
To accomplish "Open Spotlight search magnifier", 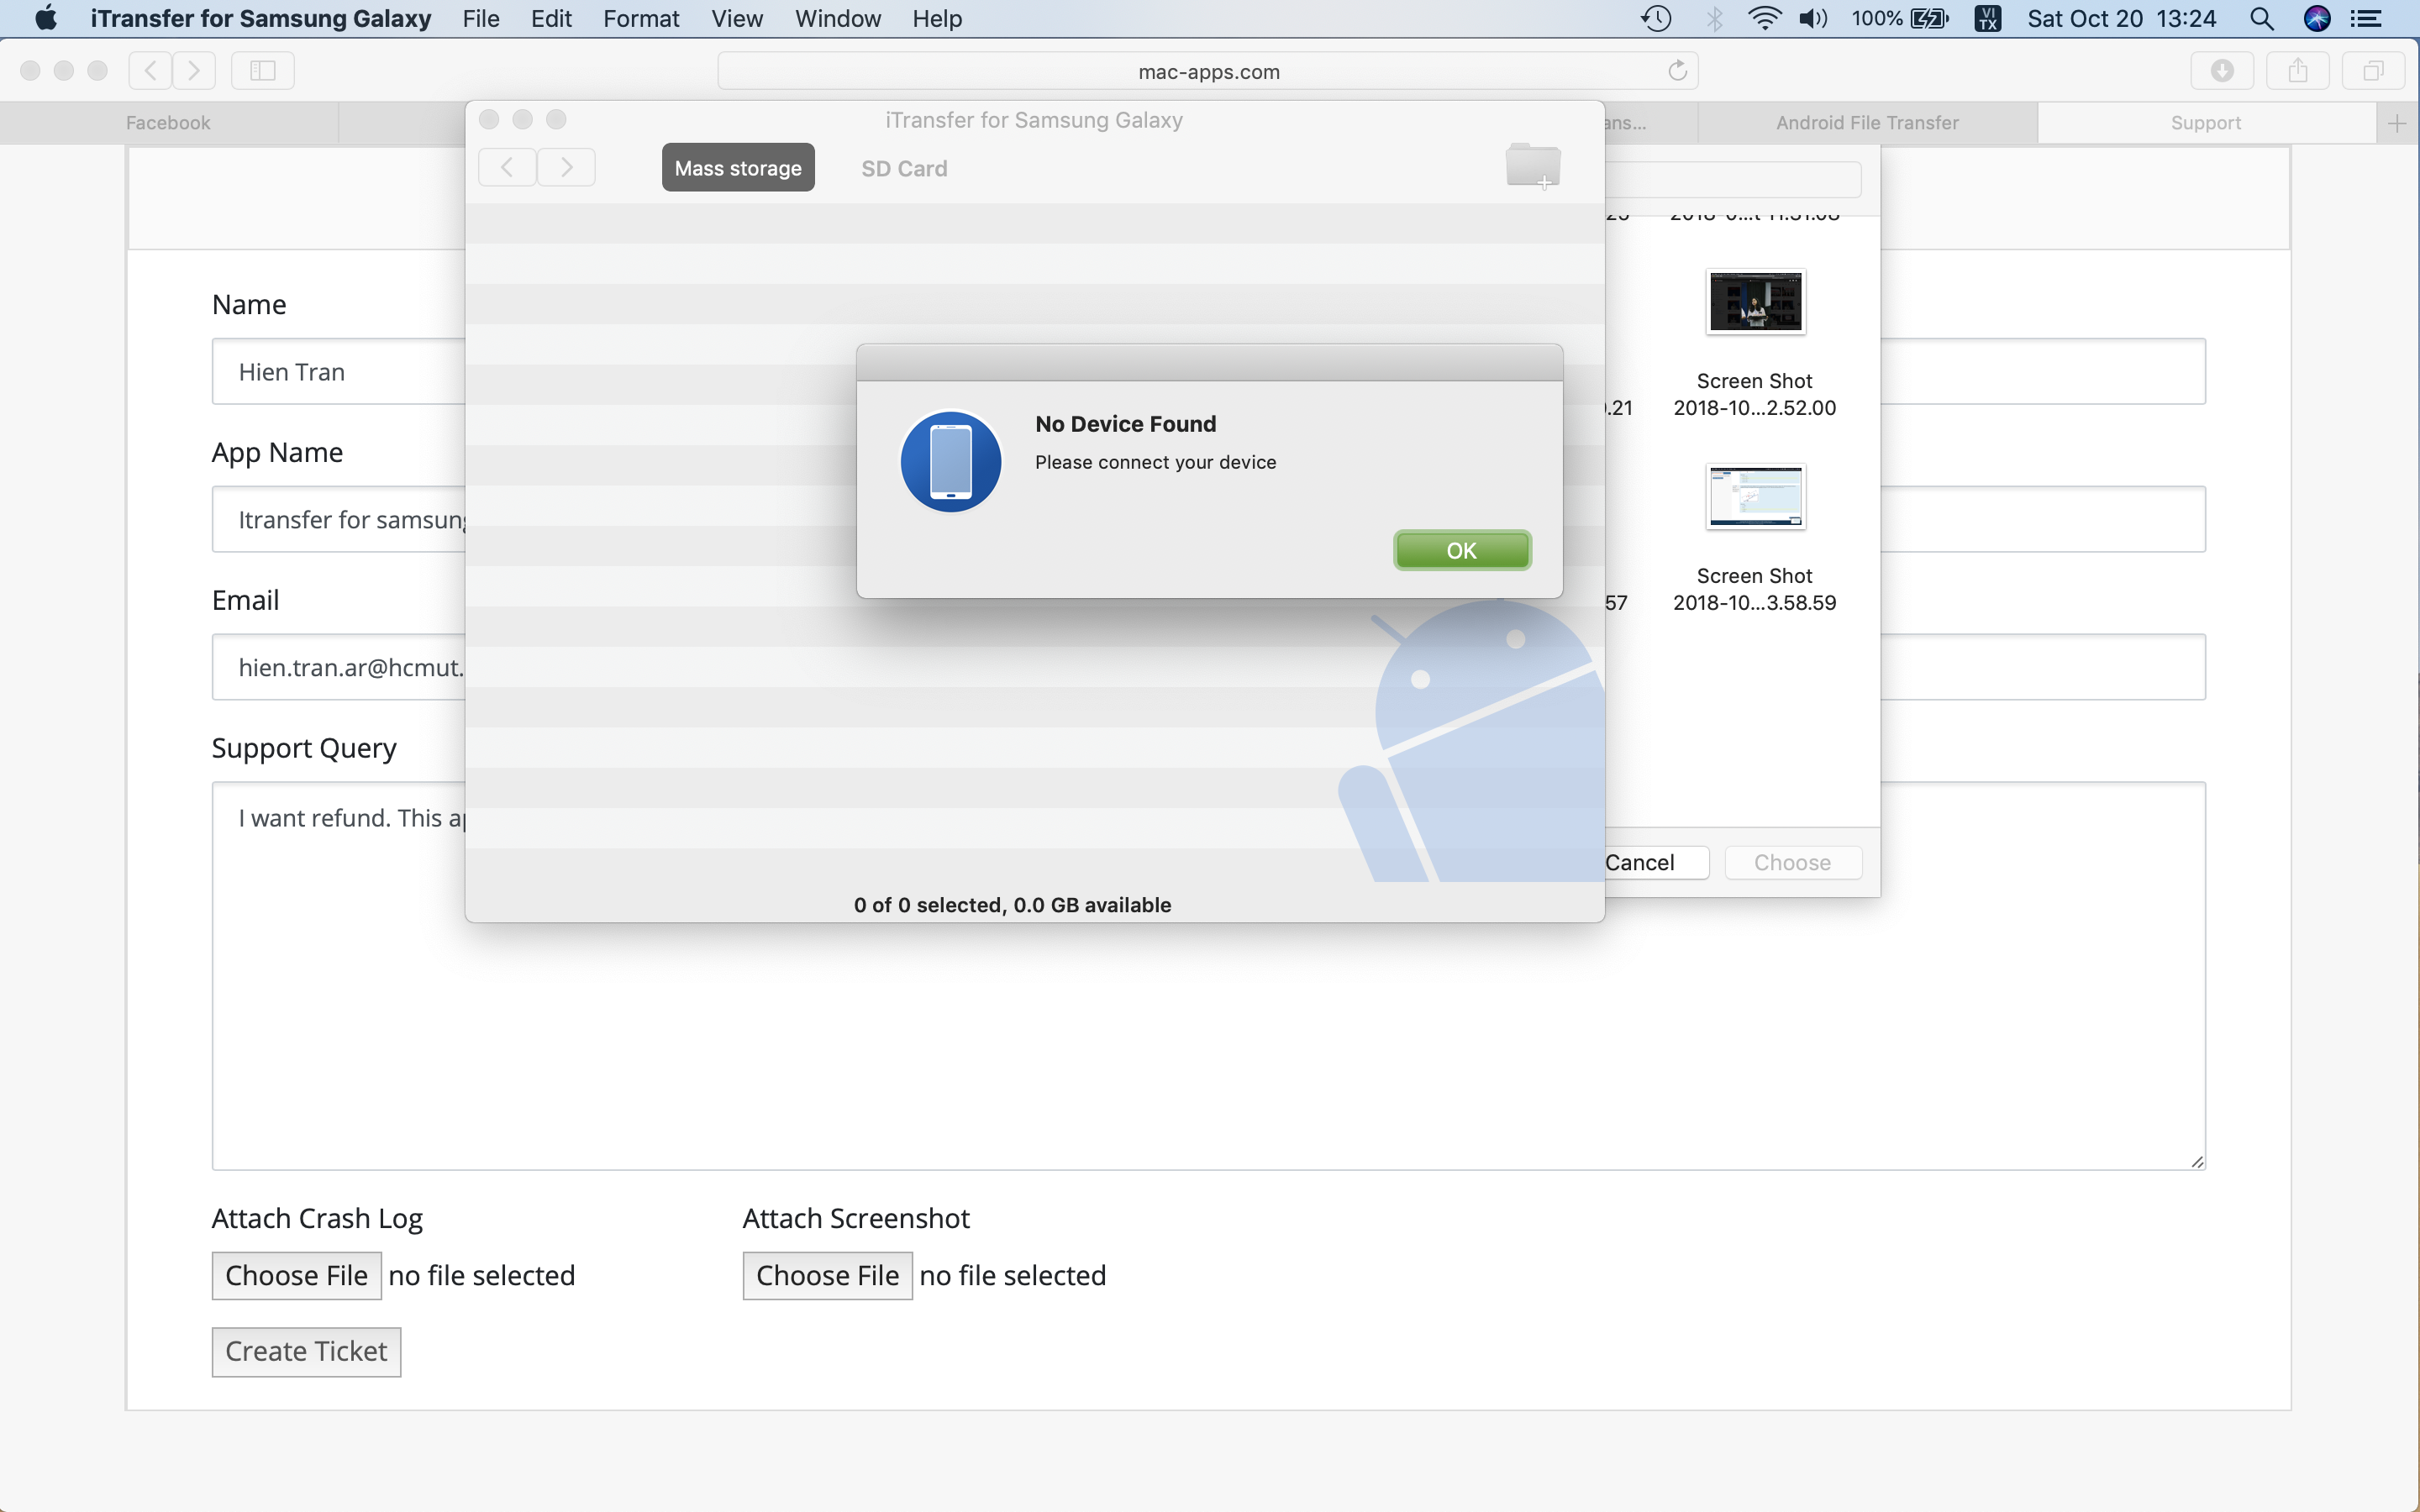I will tap(2261, 18).
